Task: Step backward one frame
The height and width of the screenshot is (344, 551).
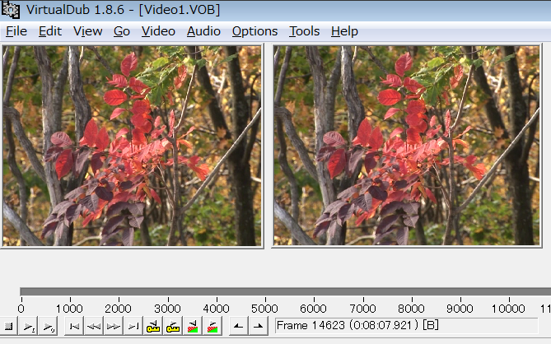Action: [x=94, y=327]
